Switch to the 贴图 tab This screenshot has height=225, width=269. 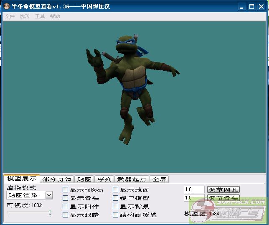pyautogui.click(x=84, y=179)
